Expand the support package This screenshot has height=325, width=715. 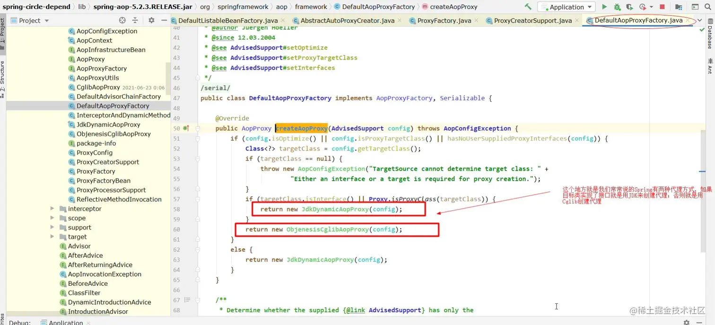click(52, 227)
